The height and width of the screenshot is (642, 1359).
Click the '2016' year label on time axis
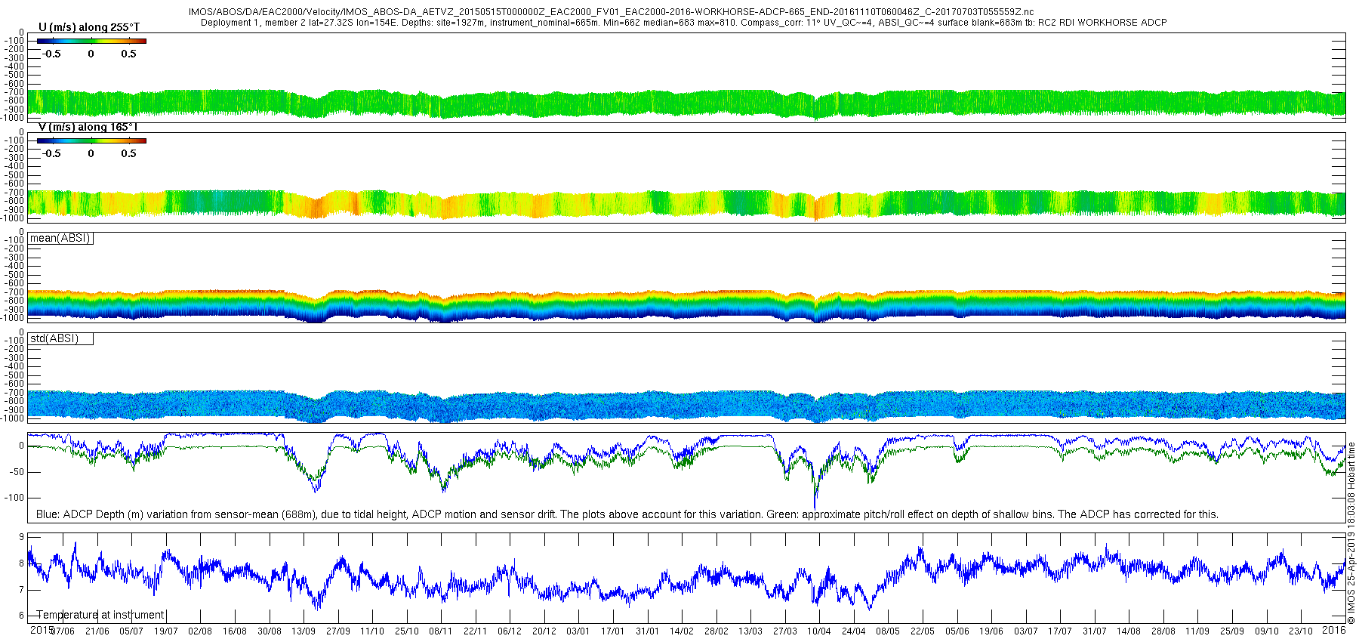click(x=1334, y=630)
